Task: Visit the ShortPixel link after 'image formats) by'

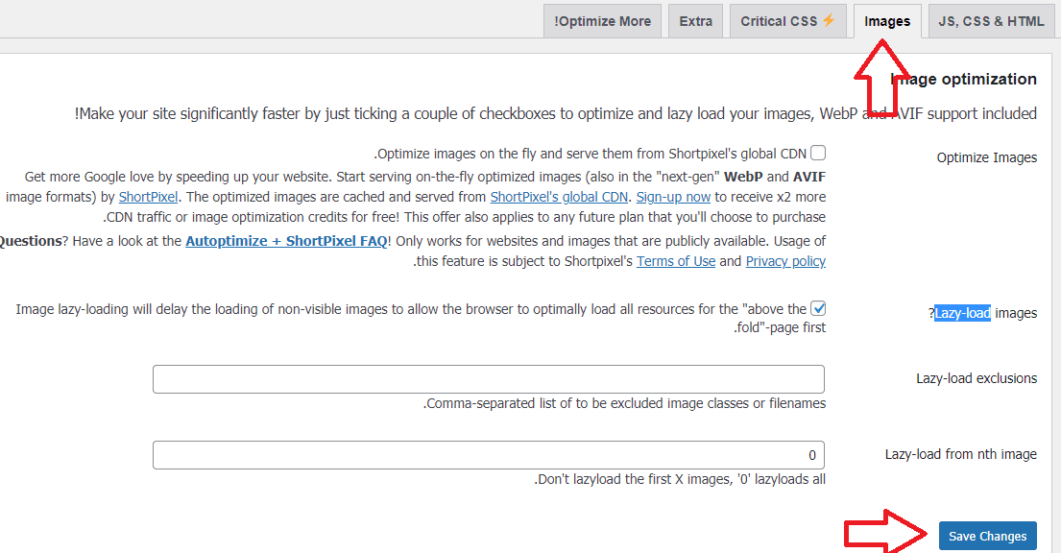Action: tap(149, 197)
